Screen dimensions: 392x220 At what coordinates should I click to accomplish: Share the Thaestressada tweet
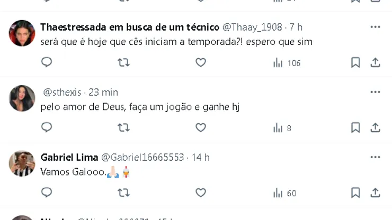click(x=375, y=62)
